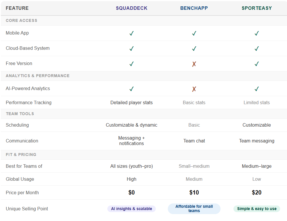The width and height of the screenshot is (287, 221).
Task: Click the CORE ACCESS section heading
Action: pos(21,20)
